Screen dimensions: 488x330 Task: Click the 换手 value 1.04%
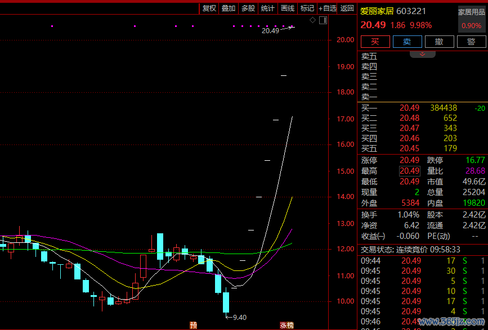(408, 215)
